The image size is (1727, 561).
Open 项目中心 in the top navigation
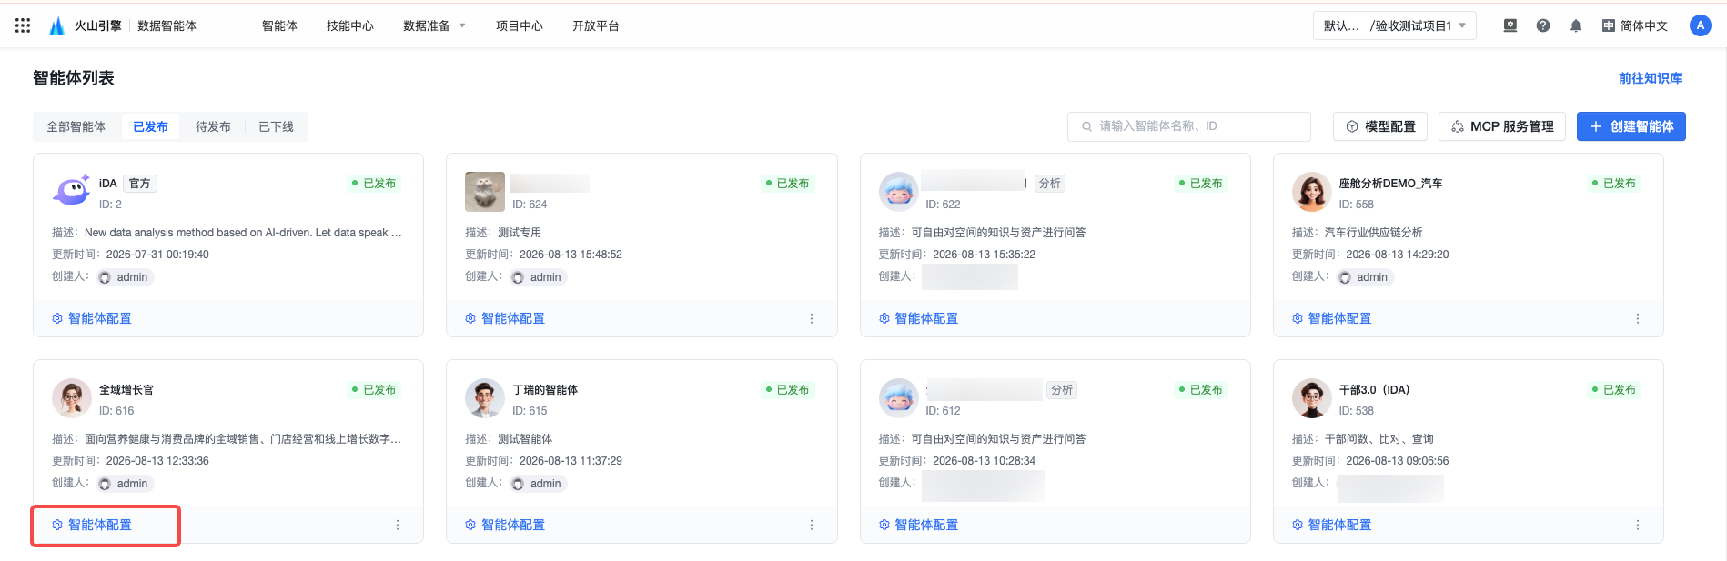click(x=520, y=25)
